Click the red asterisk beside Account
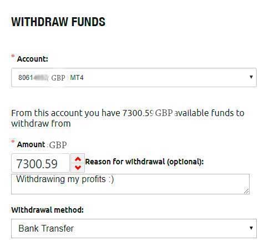Image resolution: width=274 pixels, height=241 pixels. pos(13,56)
